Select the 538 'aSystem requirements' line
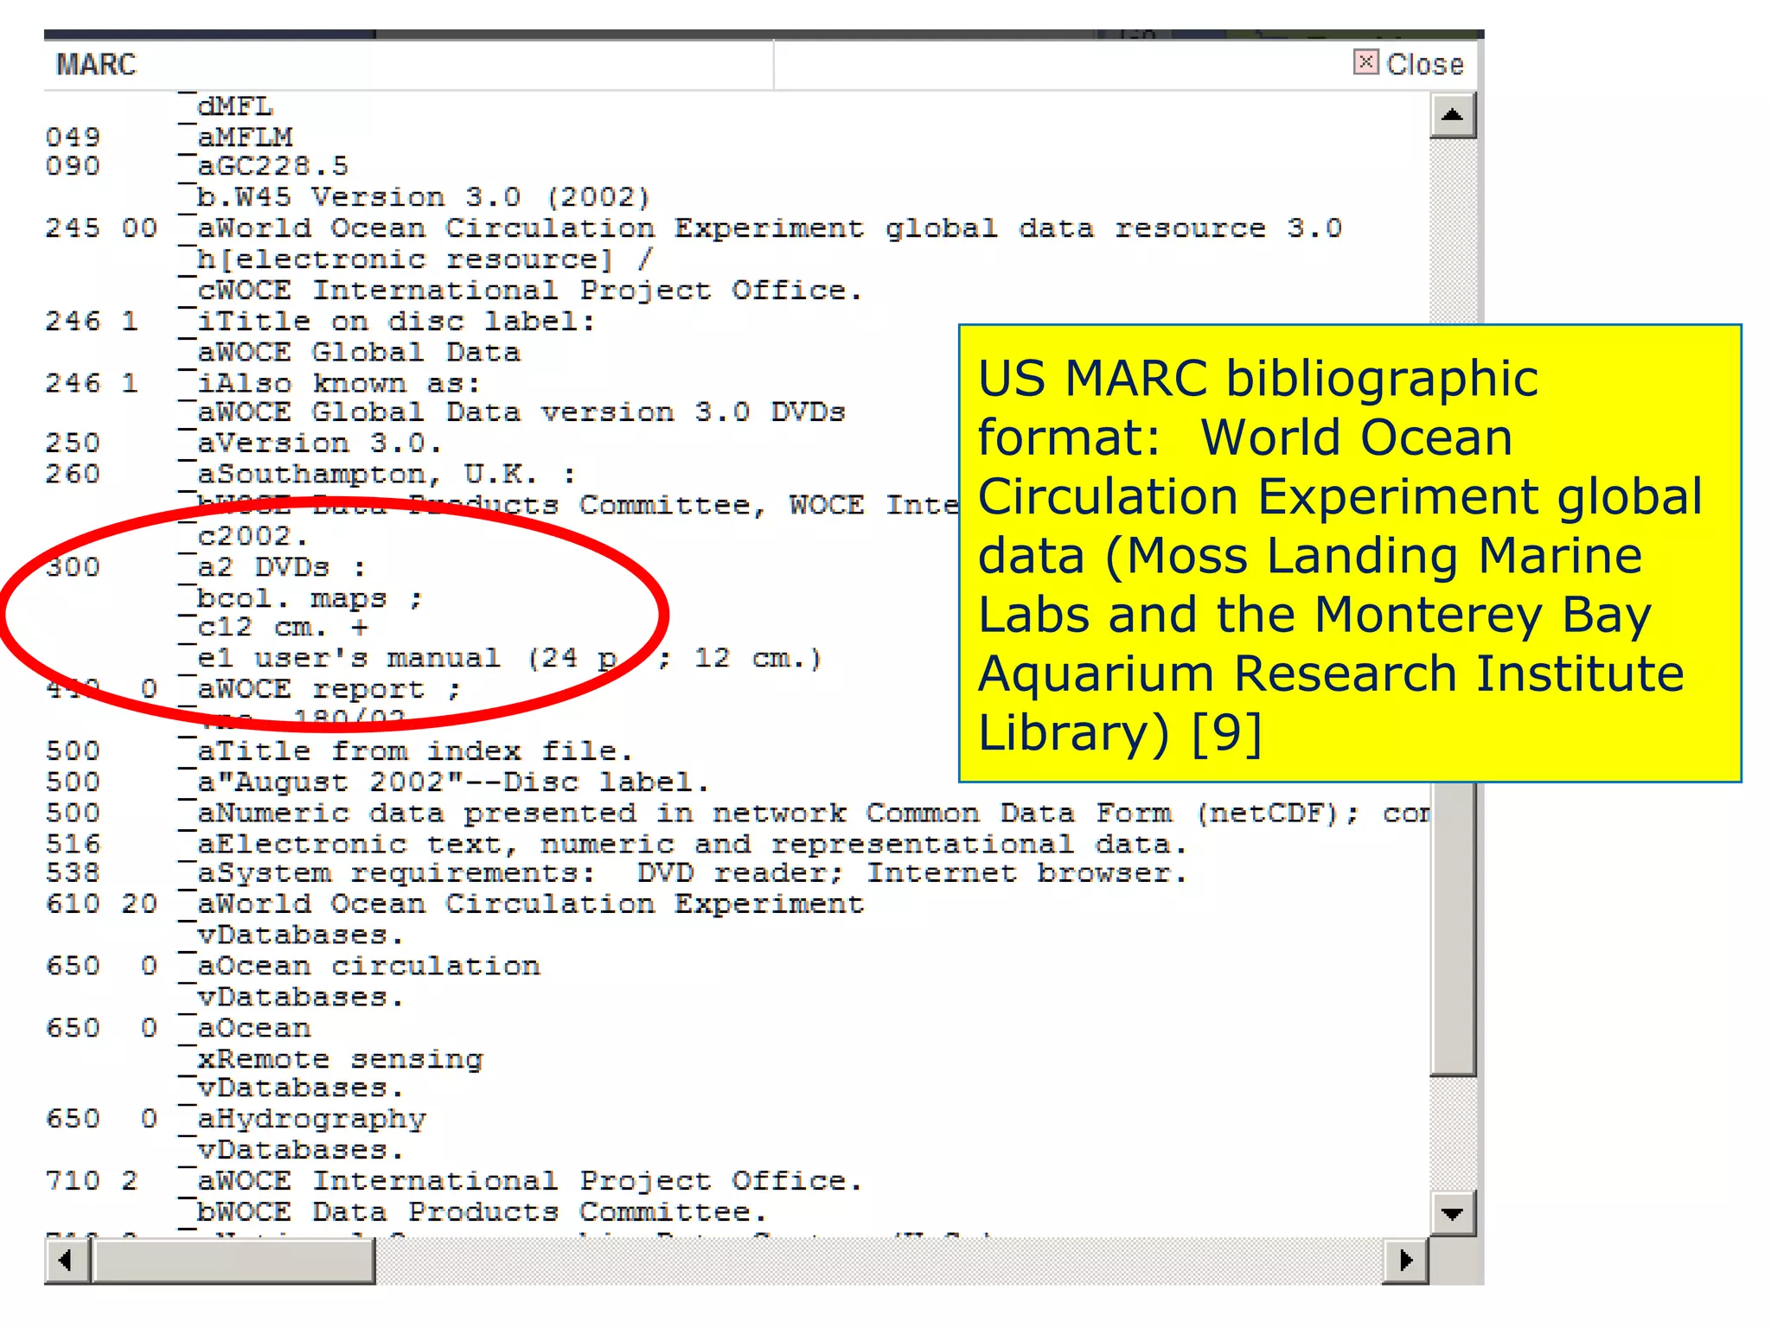This screenshot has height=1328, width=1771. click(x=617, y=874)
